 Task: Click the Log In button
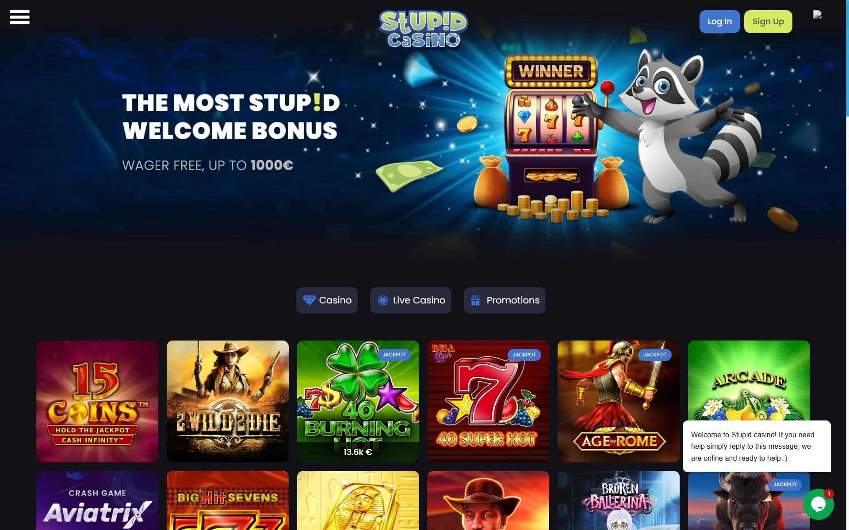[719, 22]
